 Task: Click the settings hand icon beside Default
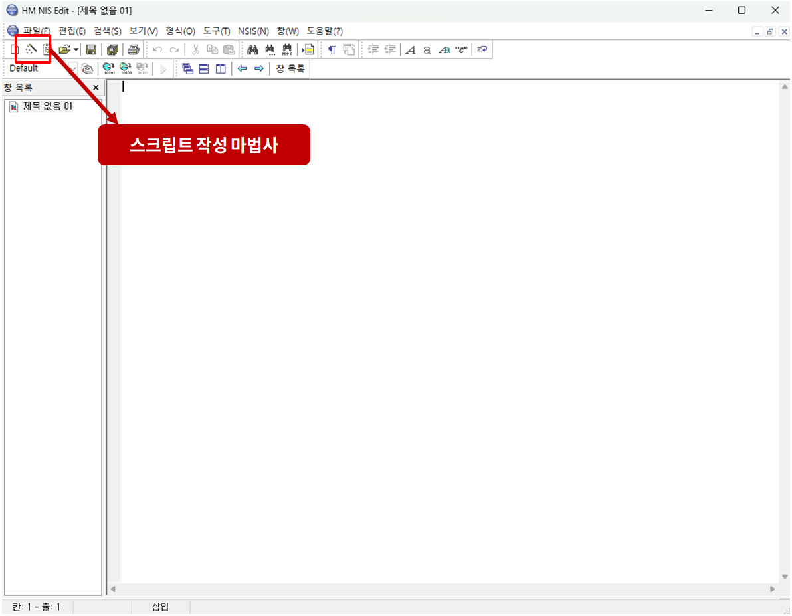click(x=88, y=68)
